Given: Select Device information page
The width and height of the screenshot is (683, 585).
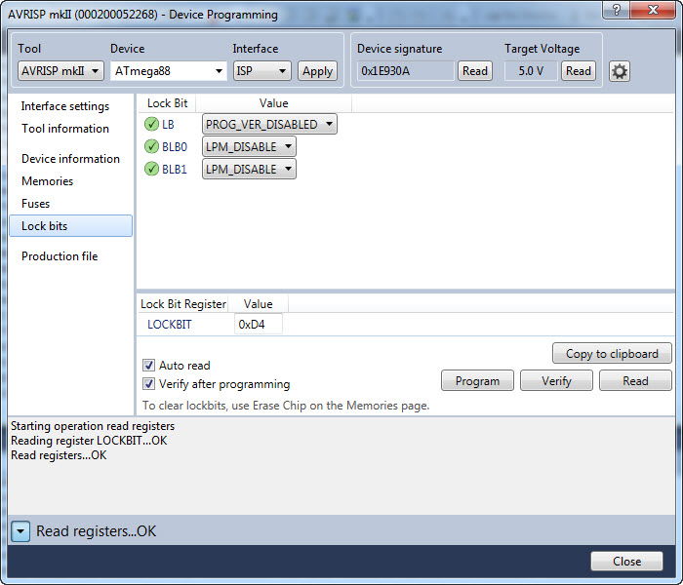Looking at the screenshot, I should 70,158.
